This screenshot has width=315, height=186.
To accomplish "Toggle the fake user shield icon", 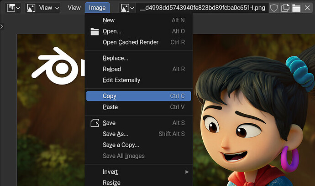I will (274, 8).
